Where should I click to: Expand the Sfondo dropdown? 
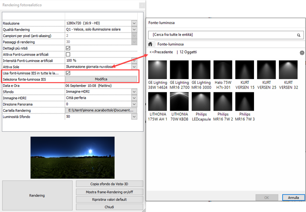point(134,92)
